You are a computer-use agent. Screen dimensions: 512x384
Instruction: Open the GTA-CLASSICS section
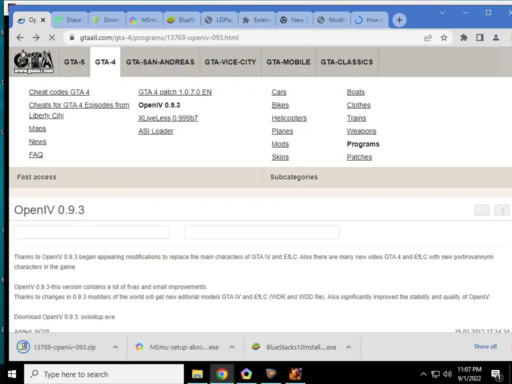click(347, 62)
